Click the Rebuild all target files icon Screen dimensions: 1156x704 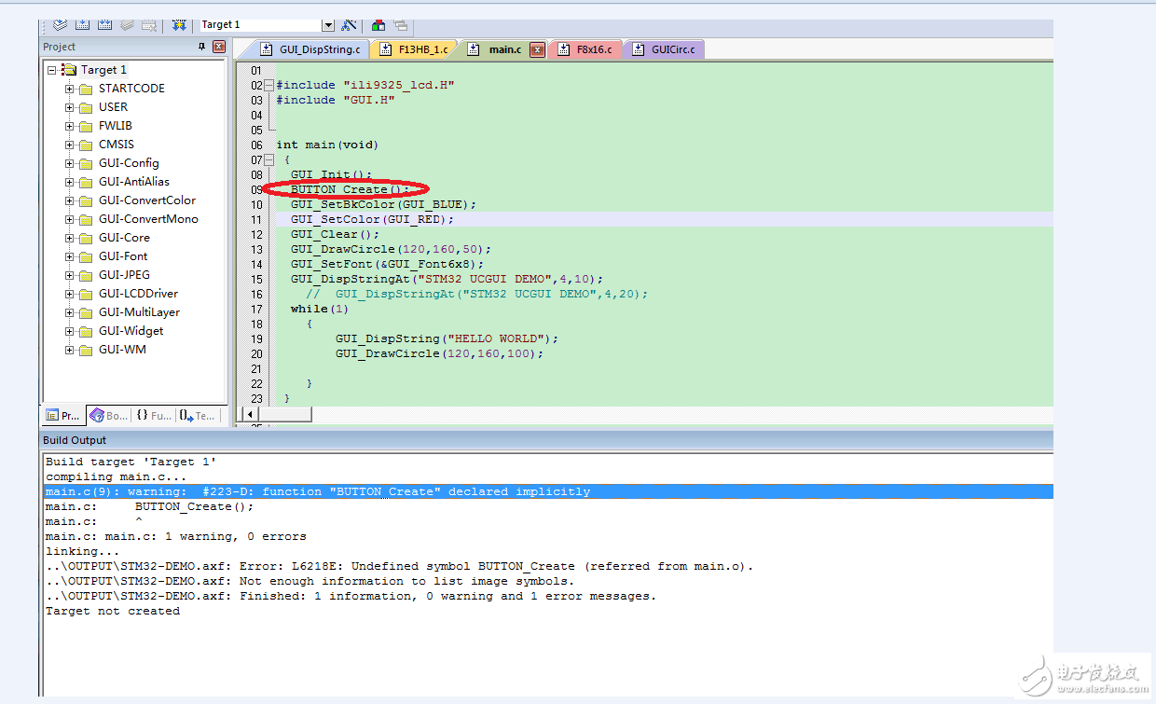(x=105, y=24)
